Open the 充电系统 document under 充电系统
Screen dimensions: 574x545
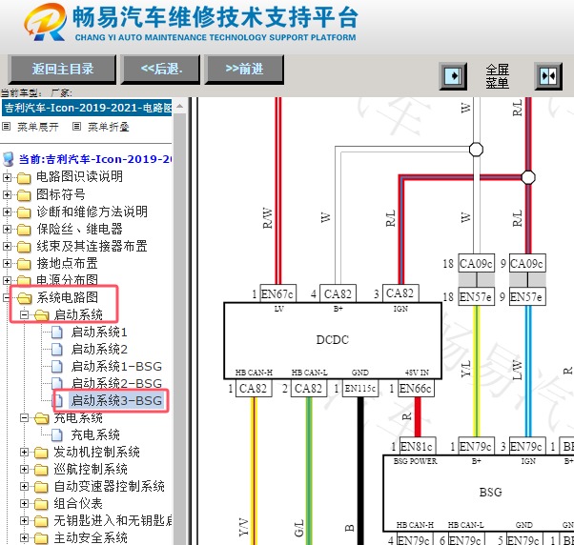point(95,434)
